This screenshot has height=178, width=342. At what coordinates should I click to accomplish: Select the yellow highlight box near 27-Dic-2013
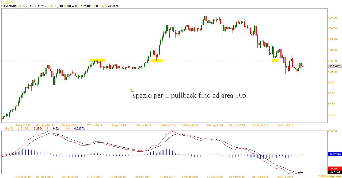[x=97, y=60]
